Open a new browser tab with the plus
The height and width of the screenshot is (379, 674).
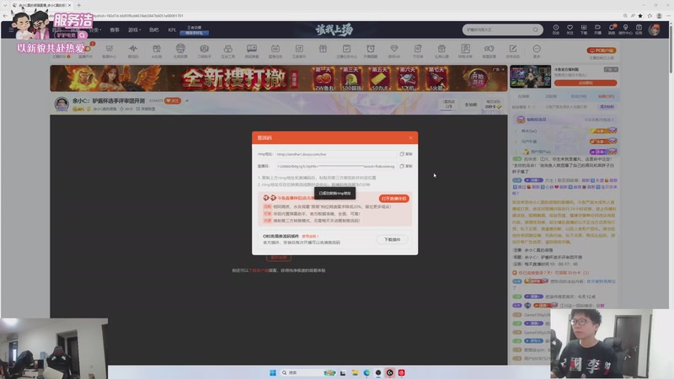click(78, 5)
